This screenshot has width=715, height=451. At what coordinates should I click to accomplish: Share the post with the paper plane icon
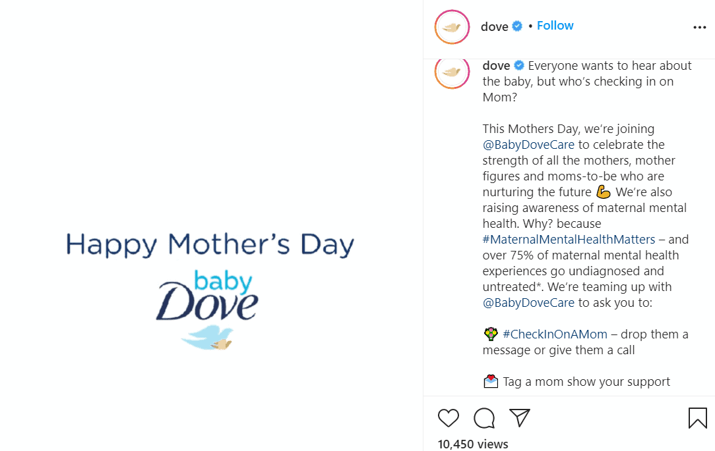click(x=520, y=417)
